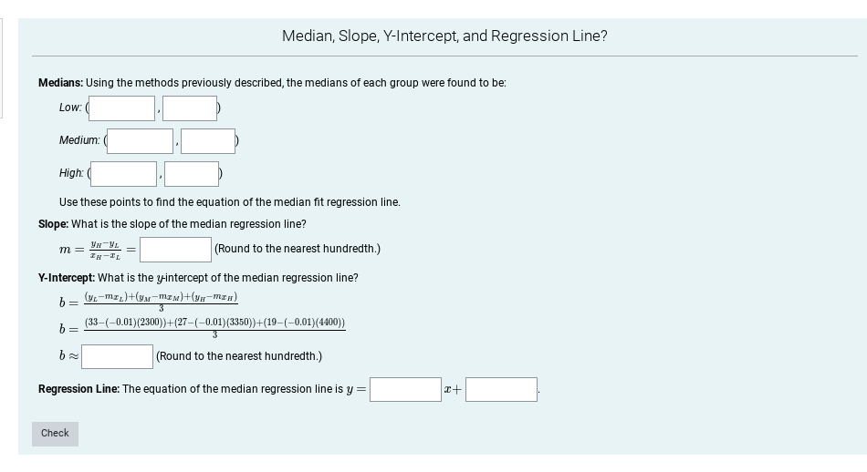This screenshot has height=472, width=867.
Task: Click the 'Use these points' instruction text
Action: 229,202
